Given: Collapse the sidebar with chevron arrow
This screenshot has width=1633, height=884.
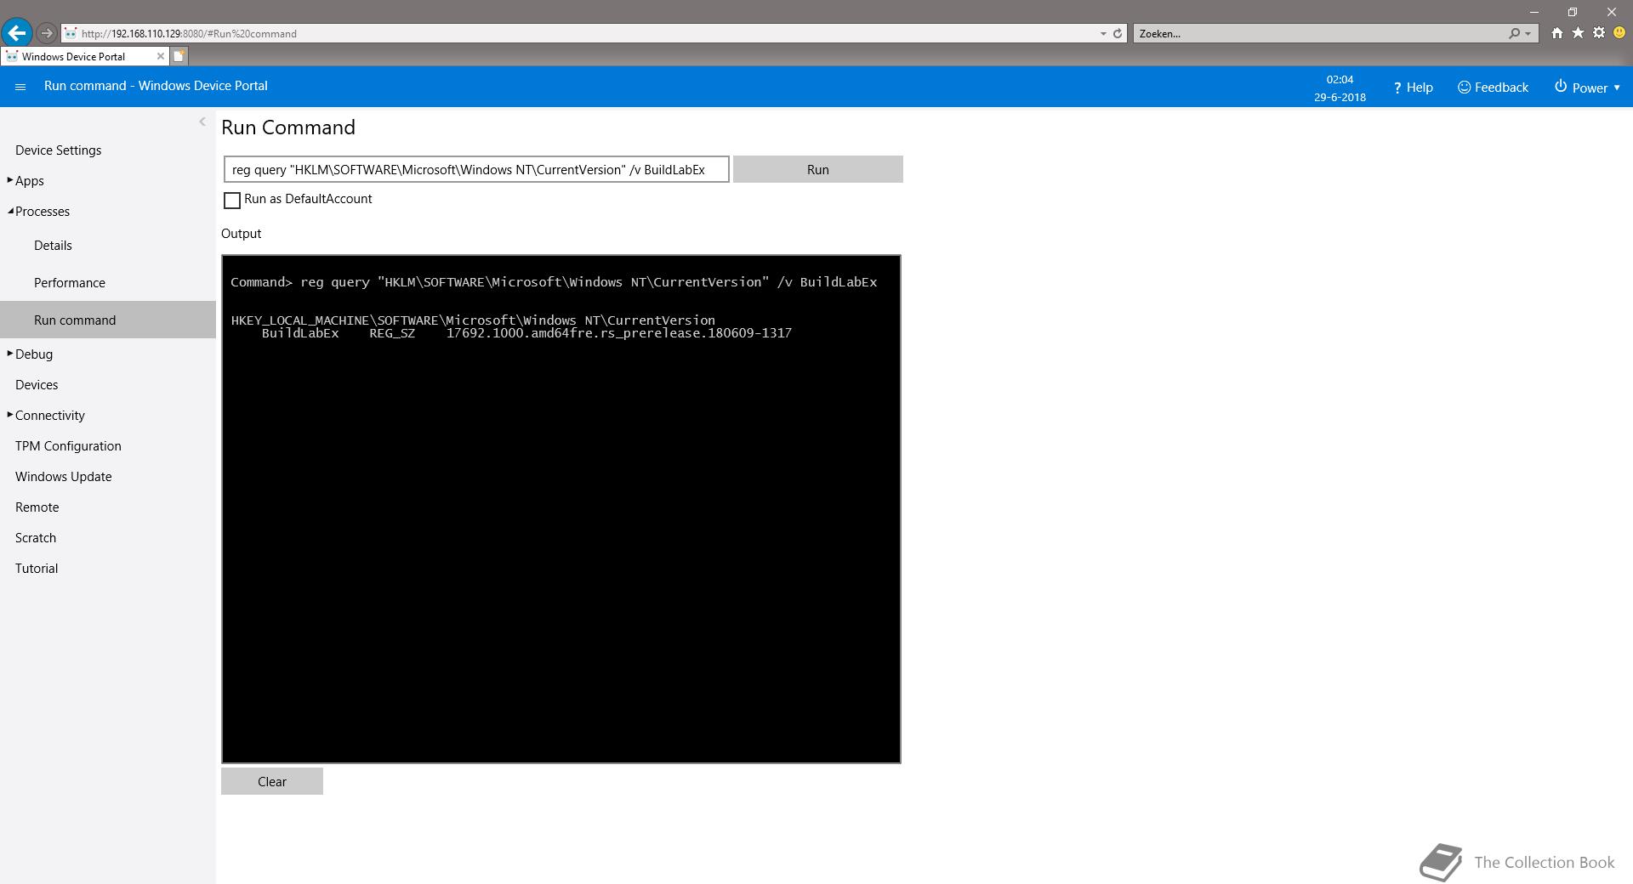Looking at the screenshot, I should pyautogui.click(x=202, y=122).
